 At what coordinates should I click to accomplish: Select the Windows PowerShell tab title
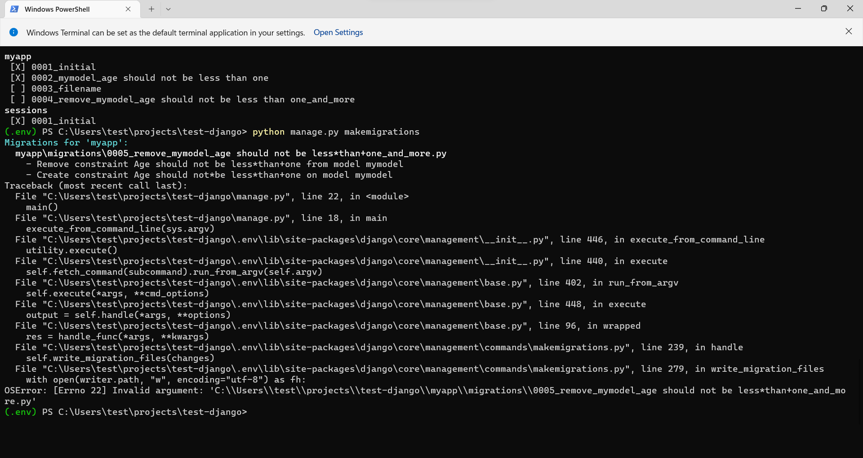tap(57, 9)
